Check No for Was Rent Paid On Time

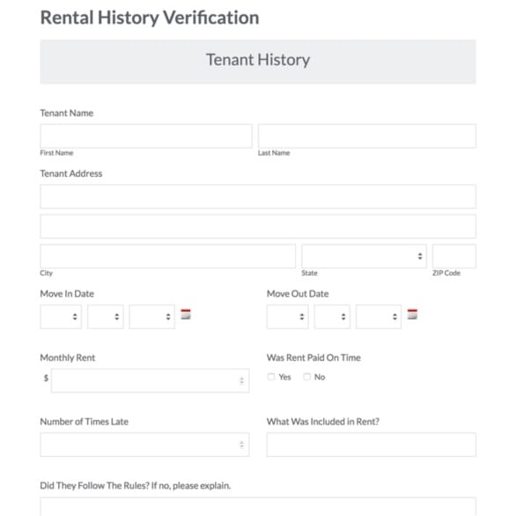(306, 377)
